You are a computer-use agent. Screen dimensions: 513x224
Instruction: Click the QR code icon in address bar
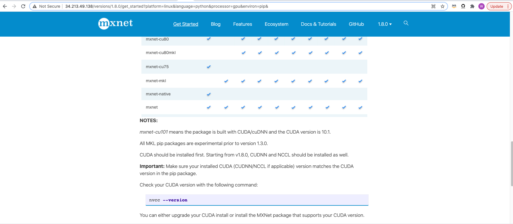433,6
